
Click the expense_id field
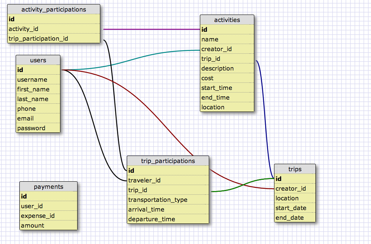(x=48, y=216)
